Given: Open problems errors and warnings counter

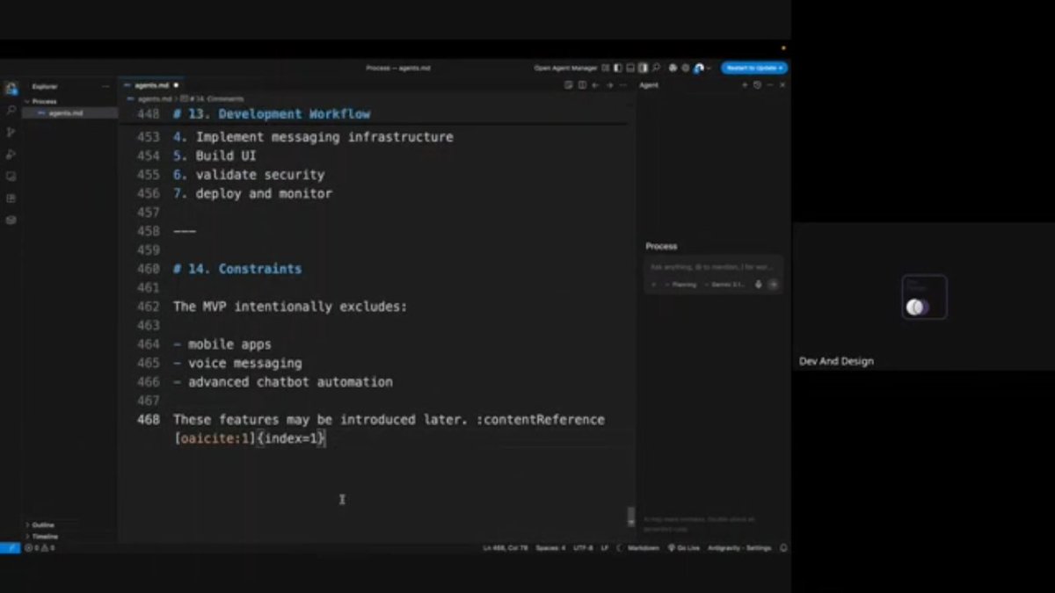Looking at the screenshot, I should [x=40, y=547].
